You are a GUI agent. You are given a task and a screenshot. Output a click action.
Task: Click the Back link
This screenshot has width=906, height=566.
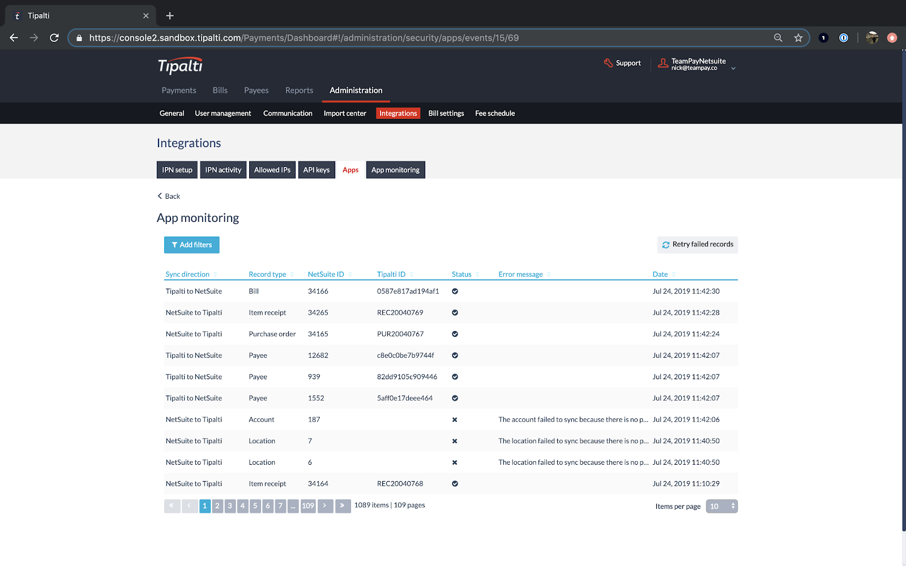[169, 196]
